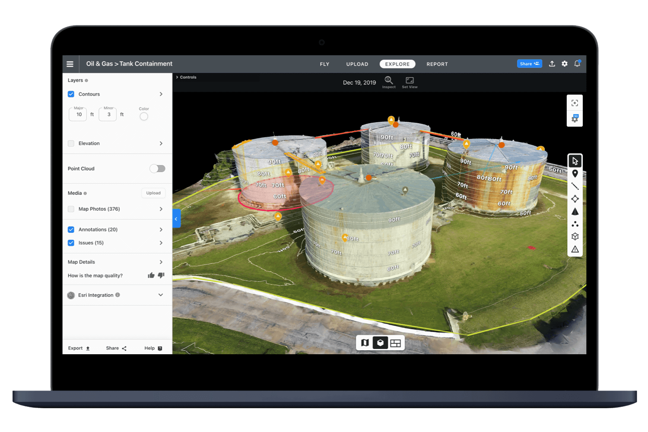Viewport: 648px width, 432px height.
Task: Uncheck the Contours layer
Action: click(x=71, y=94)
